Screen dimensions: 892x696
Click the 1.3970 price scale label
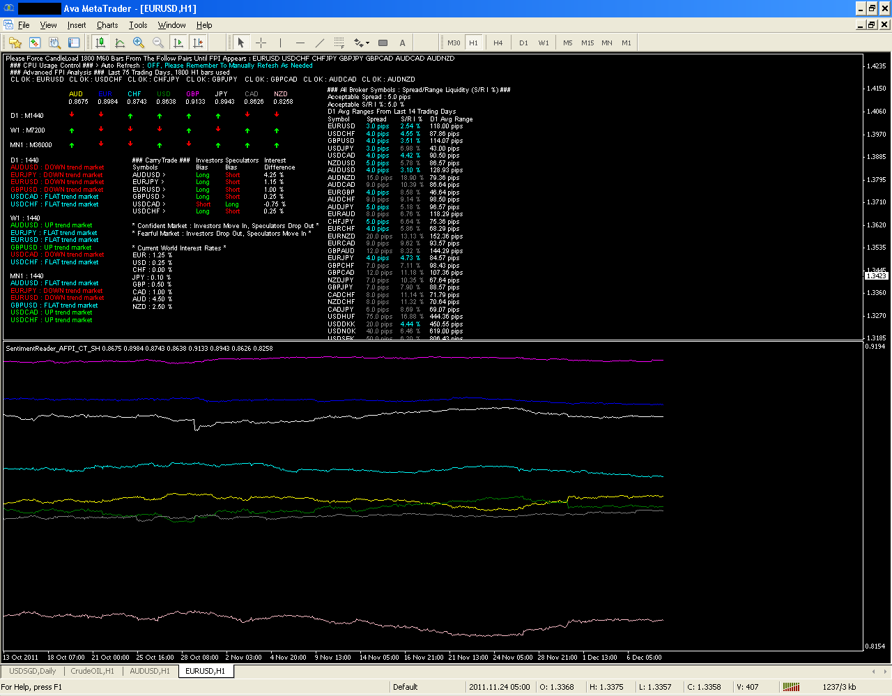pos(877,134)
